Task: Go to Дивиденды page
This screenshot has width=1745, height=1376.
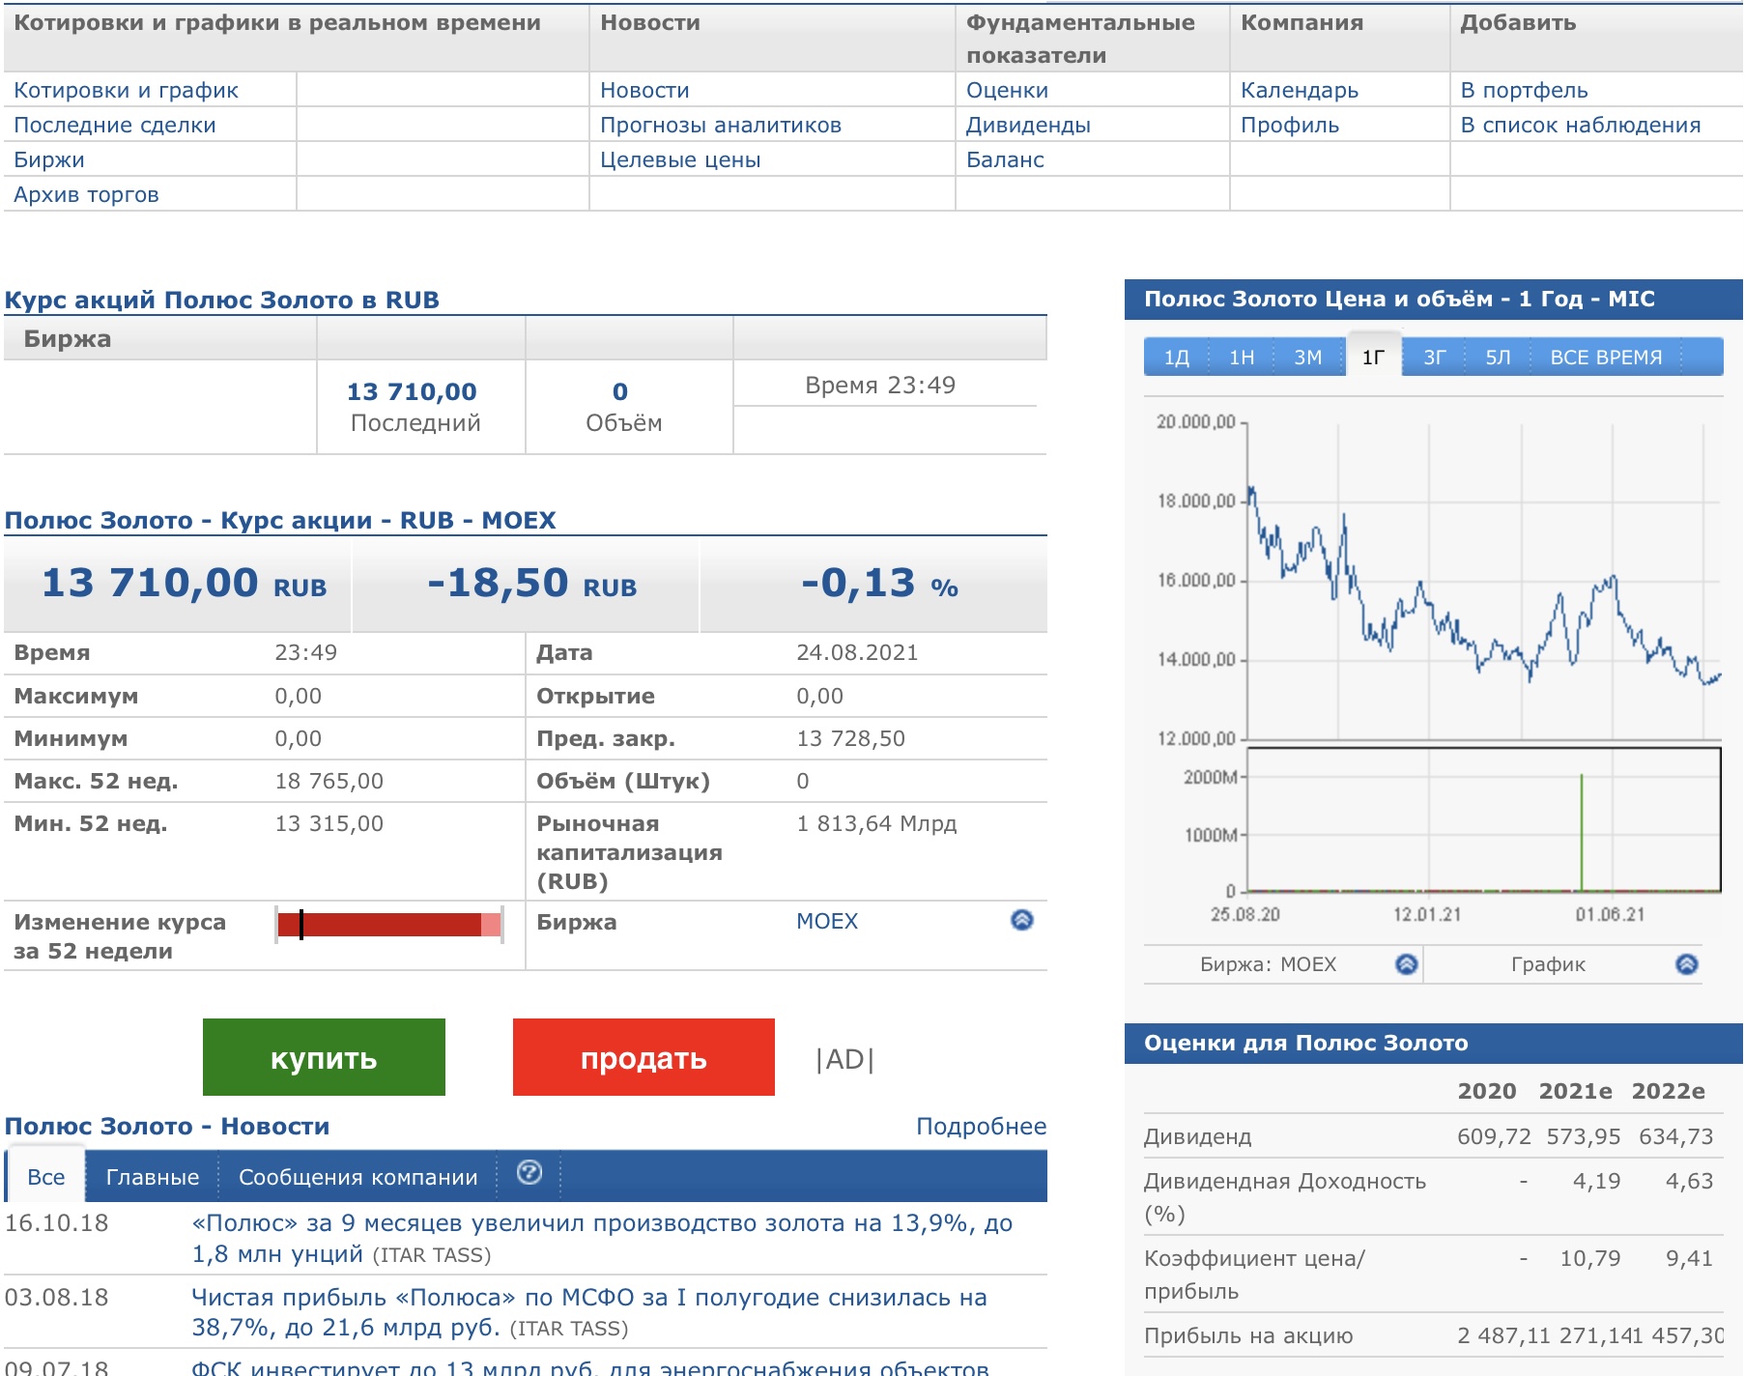Action: [x=1027, y=126]
